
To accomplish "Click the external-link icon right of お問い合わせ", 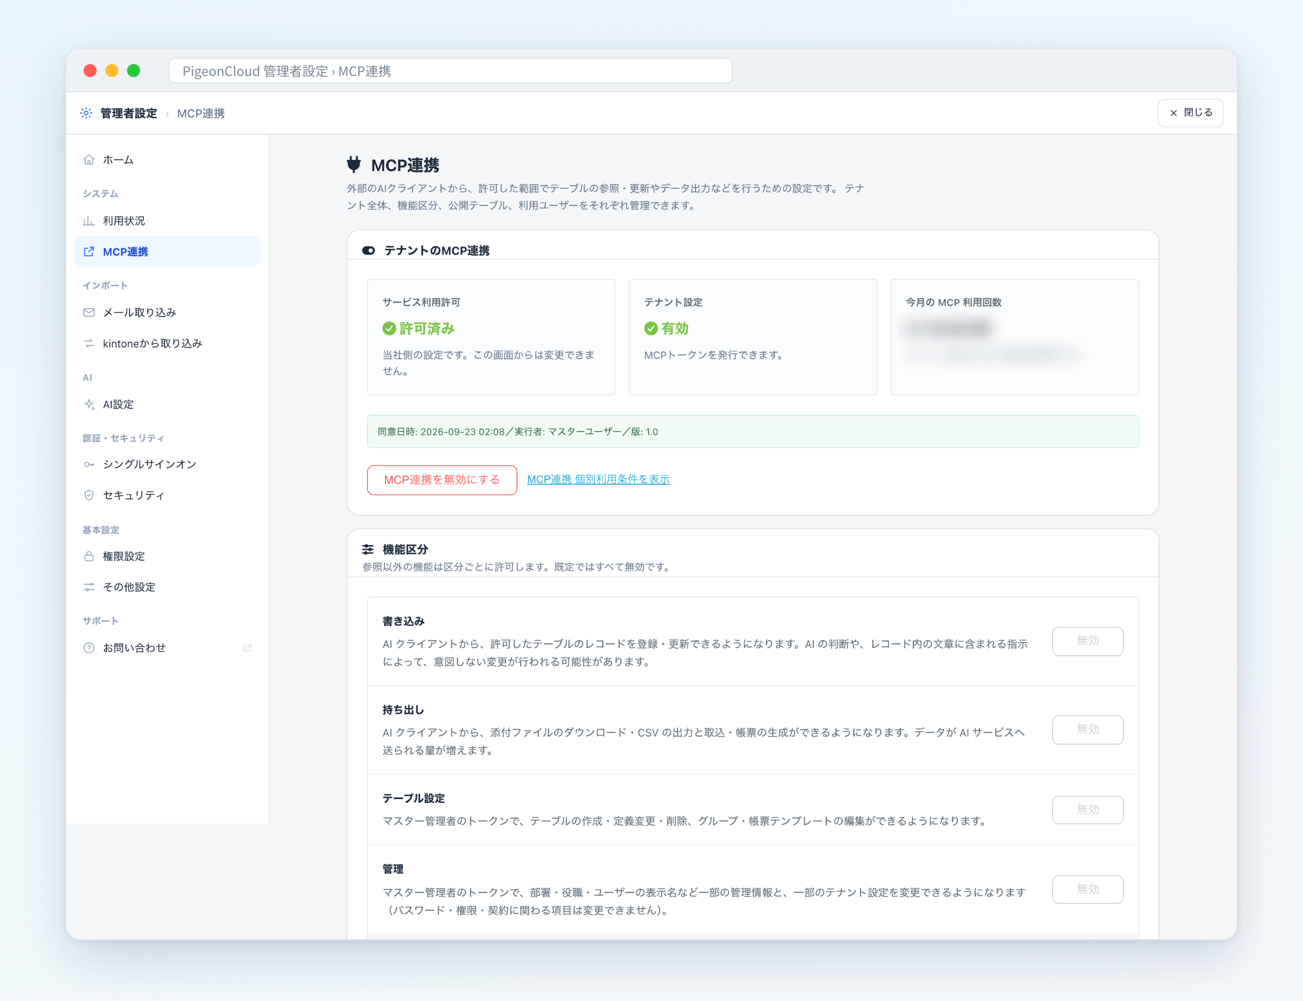I will point(247,648).
